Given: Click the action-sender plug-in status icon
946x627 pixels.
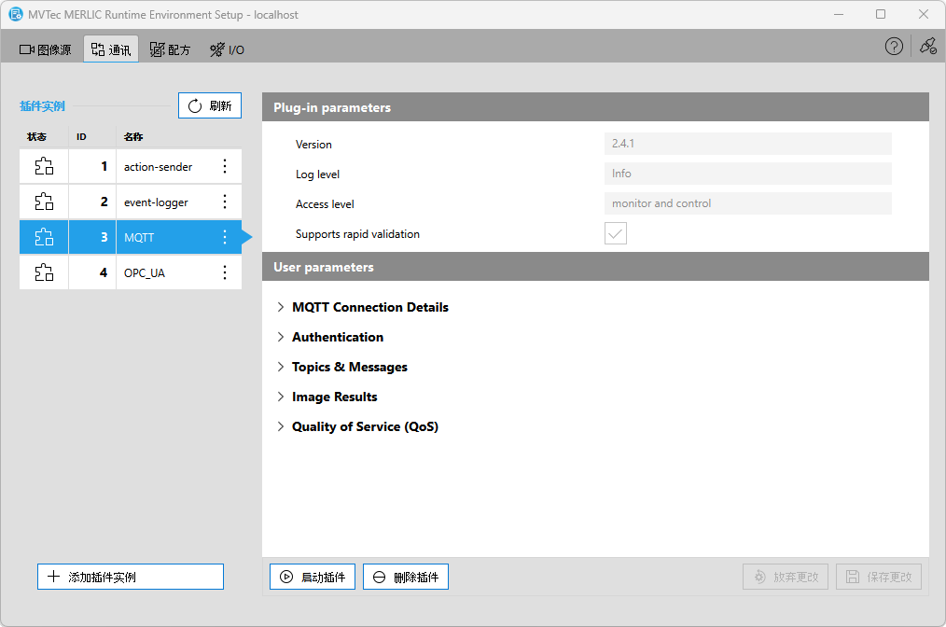Looking at the screenshot, I should (44, 167).
